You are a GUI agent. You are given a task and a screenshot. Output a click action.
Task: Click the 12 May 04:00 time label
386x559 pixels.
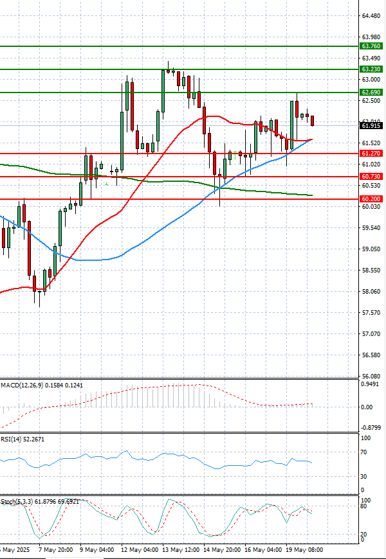(140, 549)
